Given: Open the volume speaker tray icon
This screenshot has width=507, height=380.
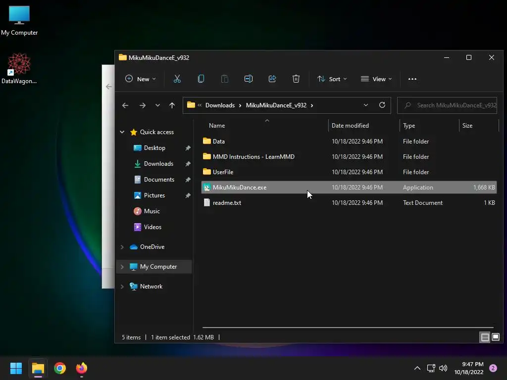Looking at the screenshot, I should pyautogui.click(x=443, y=368).
